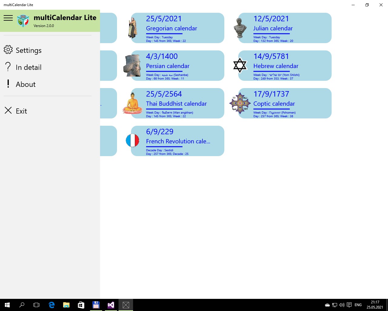Image resolution: width=388 pixels, height=311 pixels.
Task: Click the ENG input language indicator
Action: (358, 305)
